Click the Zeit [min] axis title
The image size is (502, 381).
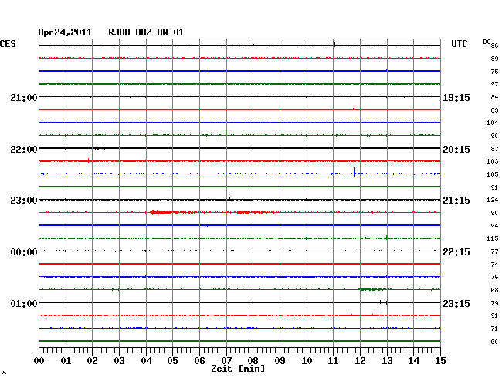coord(238,369)
